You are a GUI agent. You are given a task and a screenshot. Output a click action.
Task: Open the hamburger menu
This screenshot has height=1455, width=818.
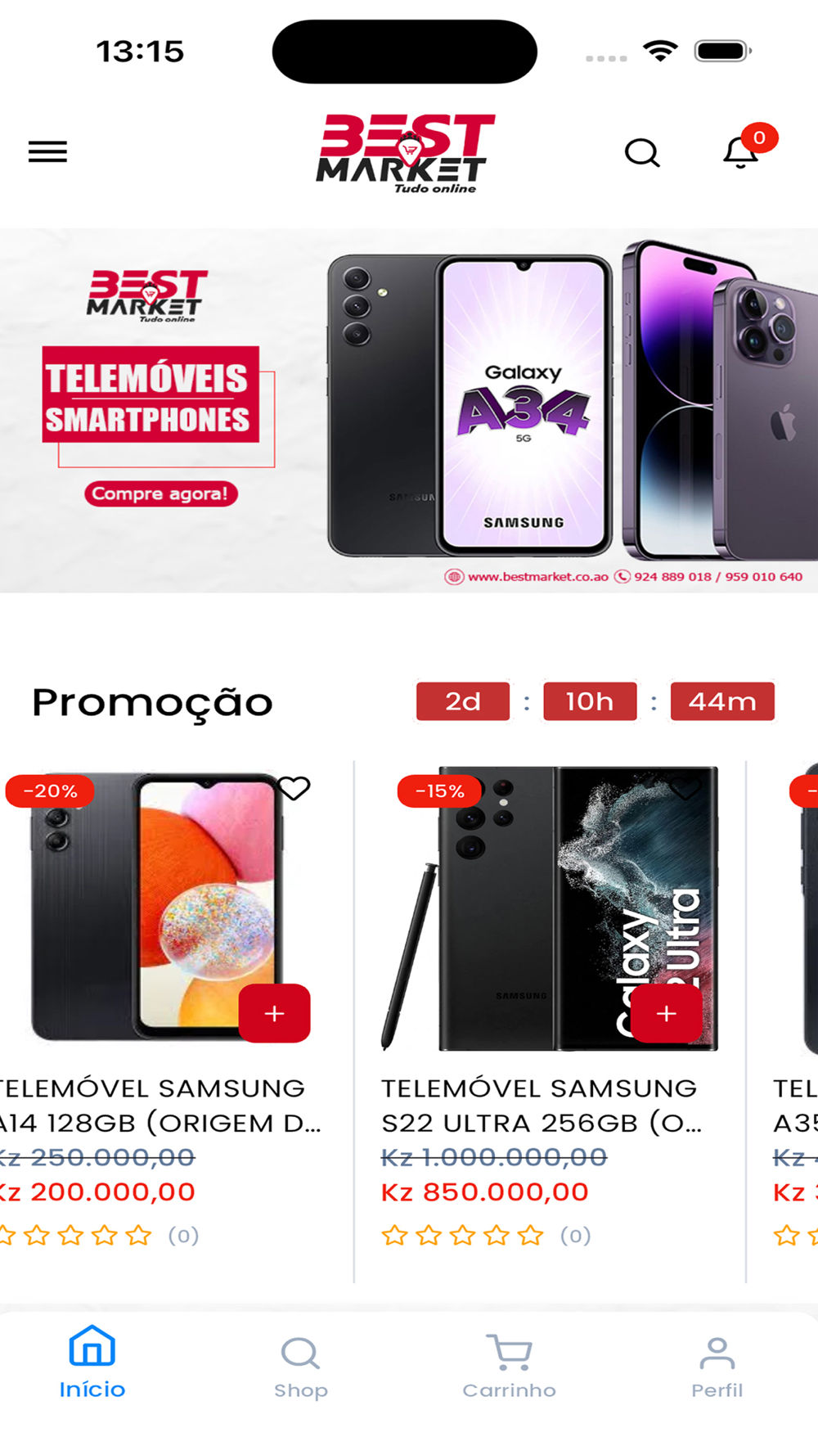pyautogui.click(x=47, y=152)
